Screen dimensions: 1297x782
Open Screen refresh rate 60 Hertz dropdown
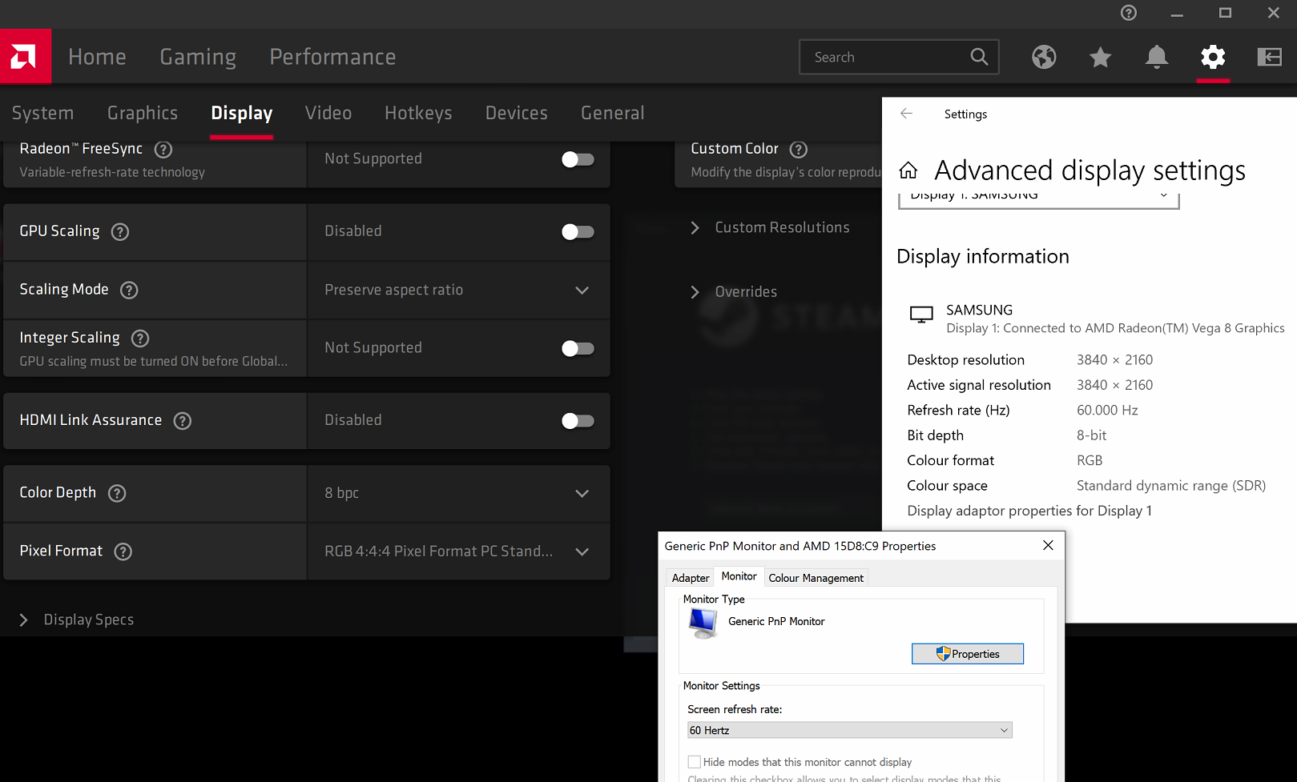(850, 730)
